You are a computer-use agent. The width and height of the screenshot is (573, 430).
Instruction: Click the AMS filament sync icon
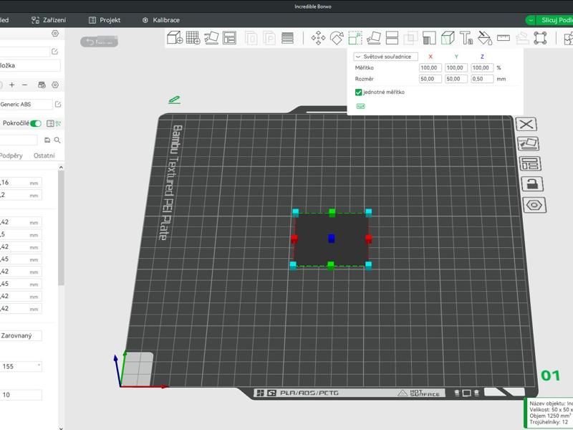(x=42, y=85)
